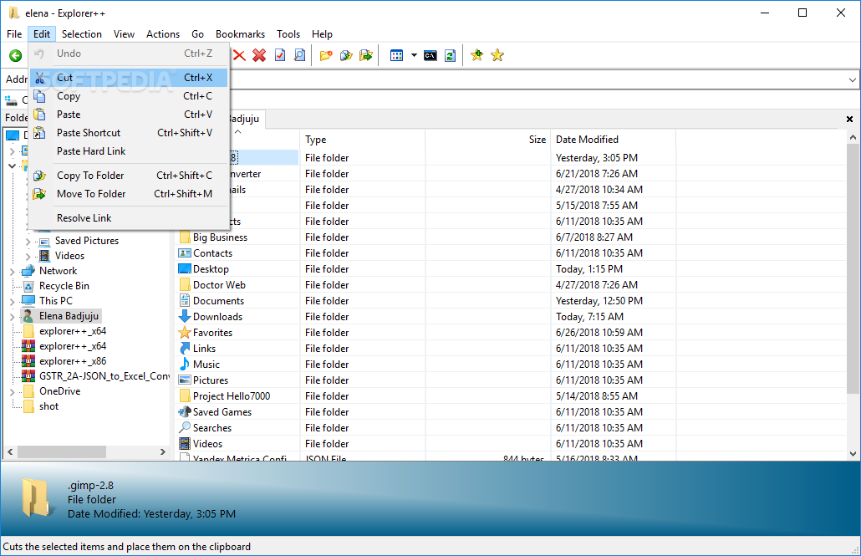
Task: Open the File menu
Action: click(x=14, y=34)
